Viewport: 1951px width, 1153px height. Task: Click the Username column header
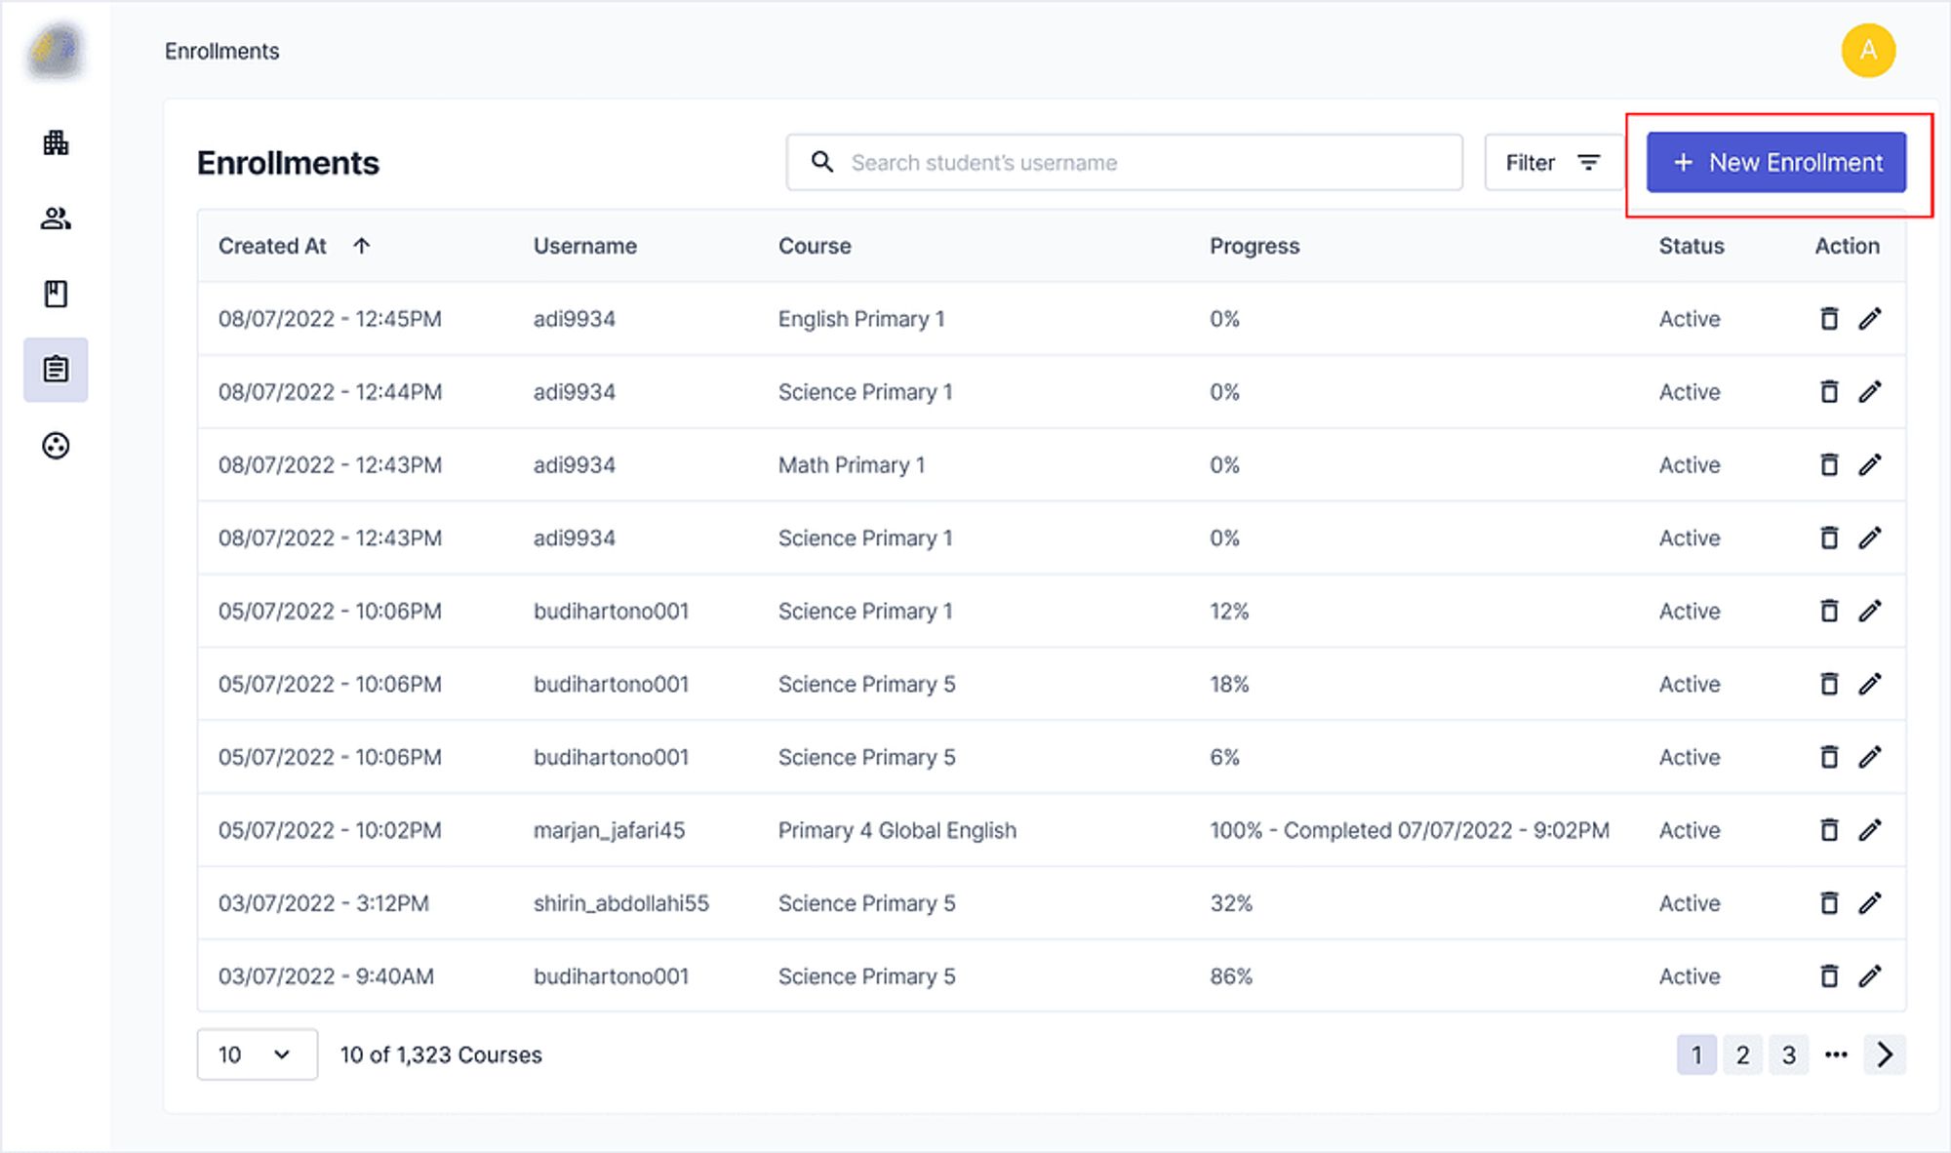[x=585, y=246]
